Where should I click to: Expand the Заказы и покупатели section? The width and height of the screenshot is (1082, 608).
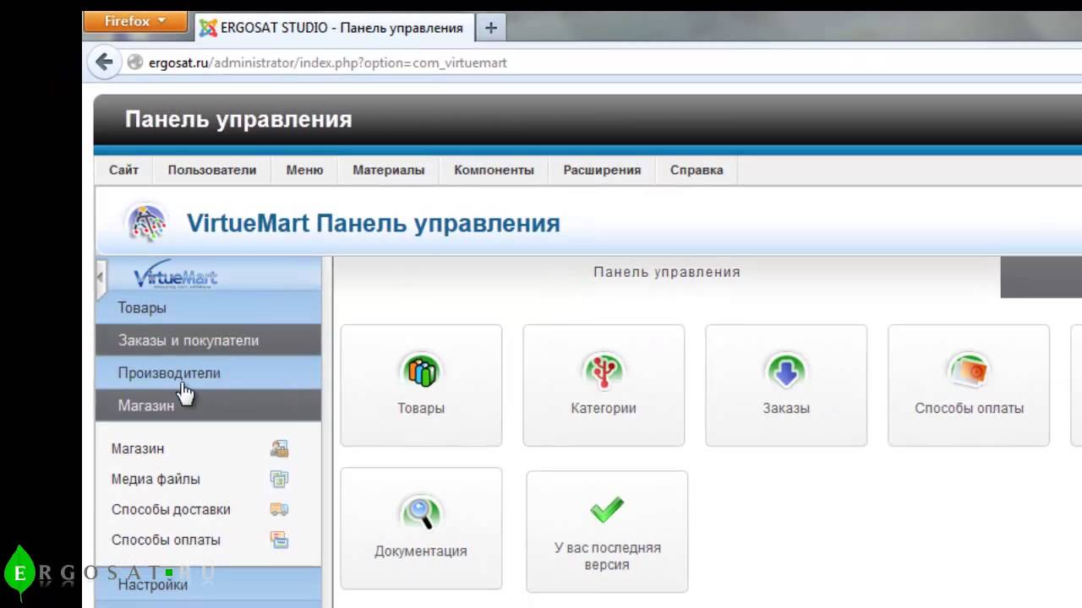click(x=208, y=340)
